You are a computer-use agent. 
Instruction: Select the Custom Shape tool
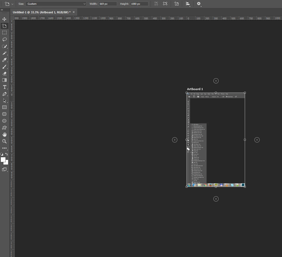(x=4, y=128)
